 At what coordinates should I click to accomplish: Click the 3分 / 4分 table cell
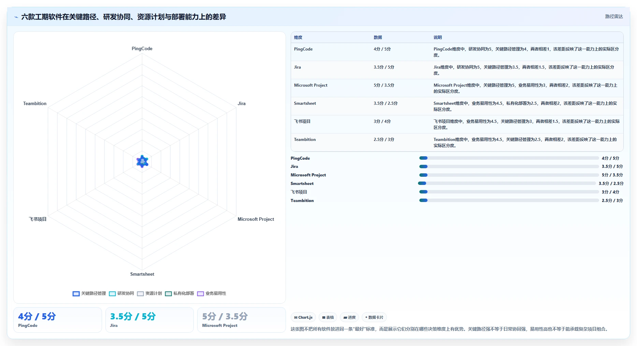pyautogui.click(x=382, y=121)
